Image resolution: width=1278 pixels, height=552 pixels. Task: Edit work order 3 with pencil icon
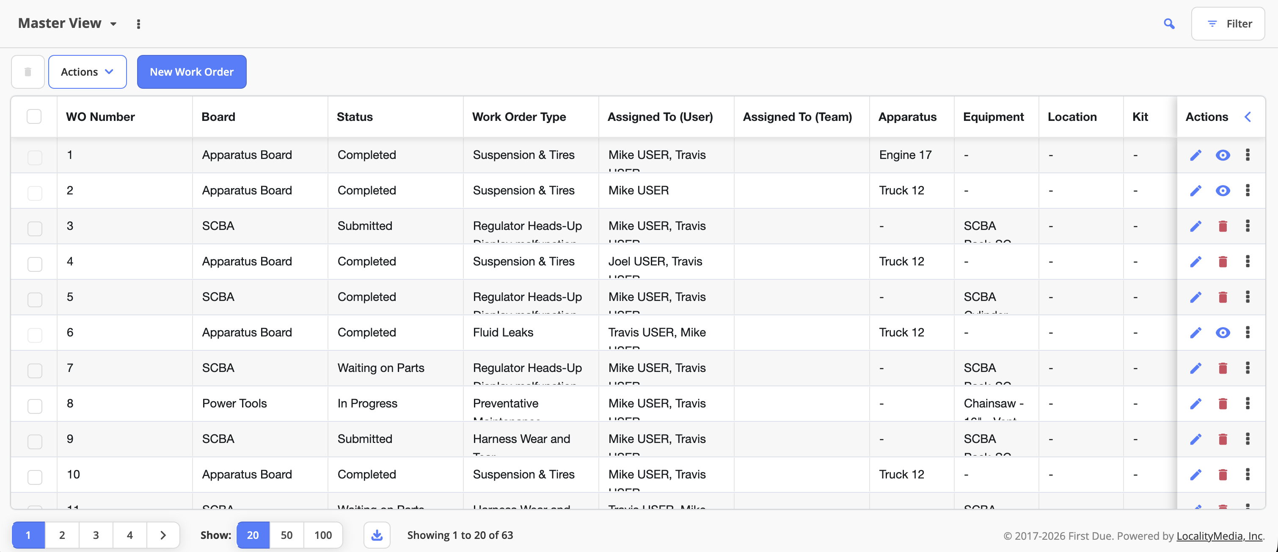pyautogui.click(x=1195, y=227)
